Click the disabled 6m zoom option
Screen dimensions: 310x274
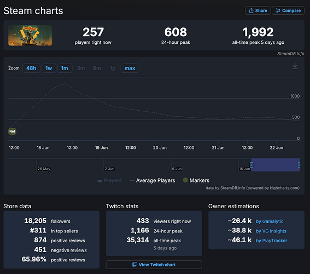tap(97, 68)
